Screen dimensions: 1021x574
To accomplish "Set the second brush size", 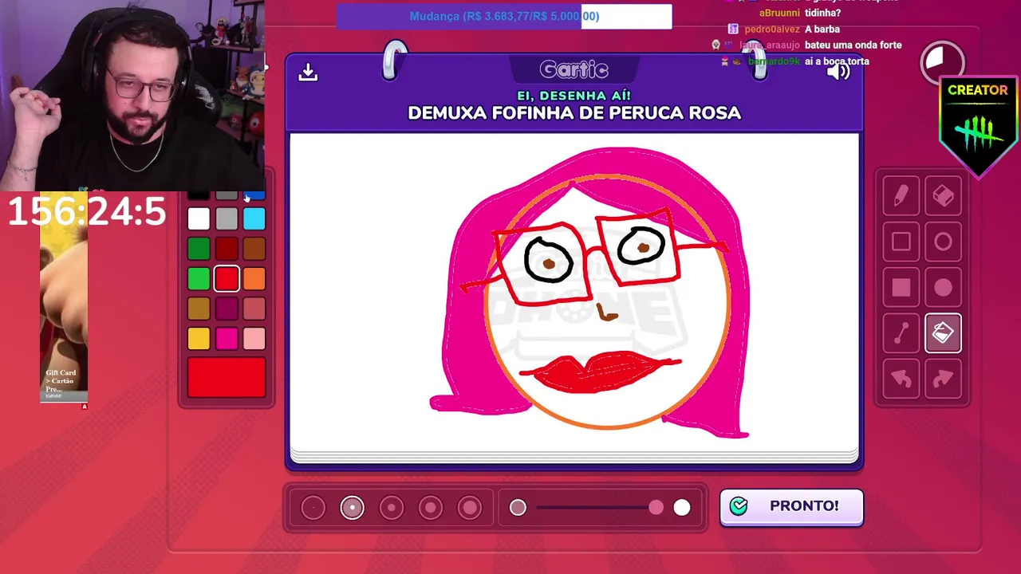I will pyautogui.click(x=352, y=508).
